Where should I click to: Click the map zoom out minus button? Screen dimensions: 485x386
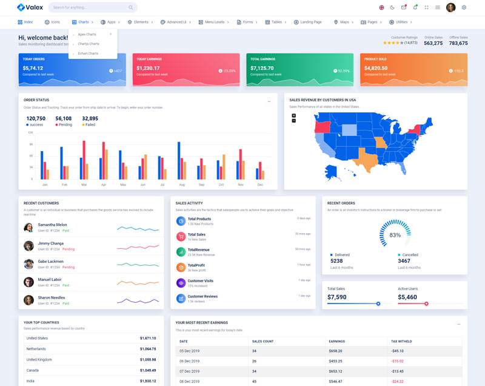(x=294, y=121)
